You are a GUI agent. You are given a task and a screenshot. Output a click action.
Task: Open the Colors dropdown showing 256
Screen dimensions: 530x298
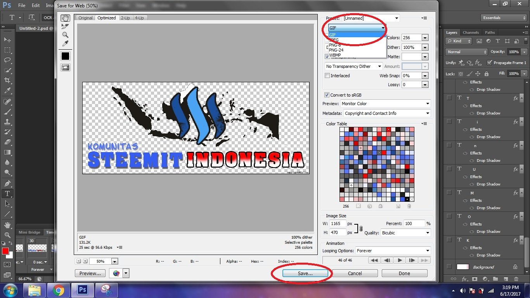425,38
